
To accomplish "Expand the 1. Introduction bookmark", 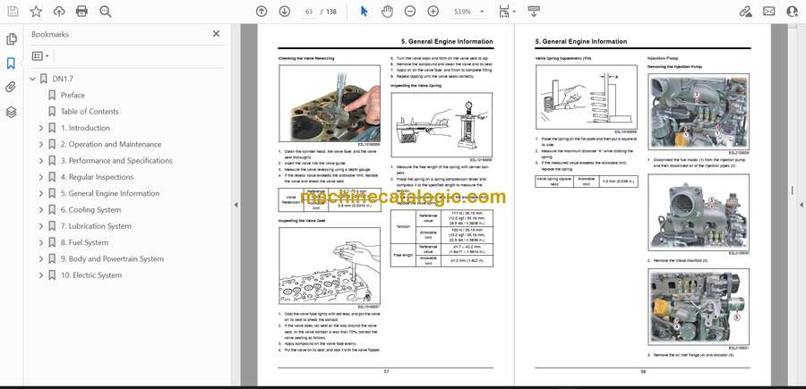I will tap(41, 128).
